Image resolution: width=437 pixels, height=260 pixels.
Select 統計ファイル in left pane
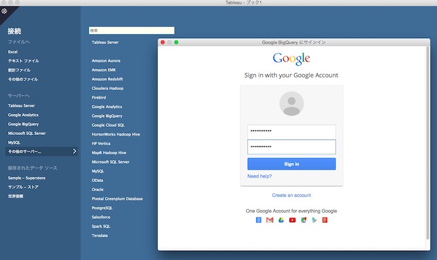[19, 70]
